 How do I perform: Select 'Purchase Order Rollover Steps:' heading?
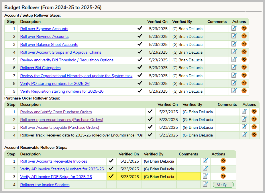click(32, 98)
